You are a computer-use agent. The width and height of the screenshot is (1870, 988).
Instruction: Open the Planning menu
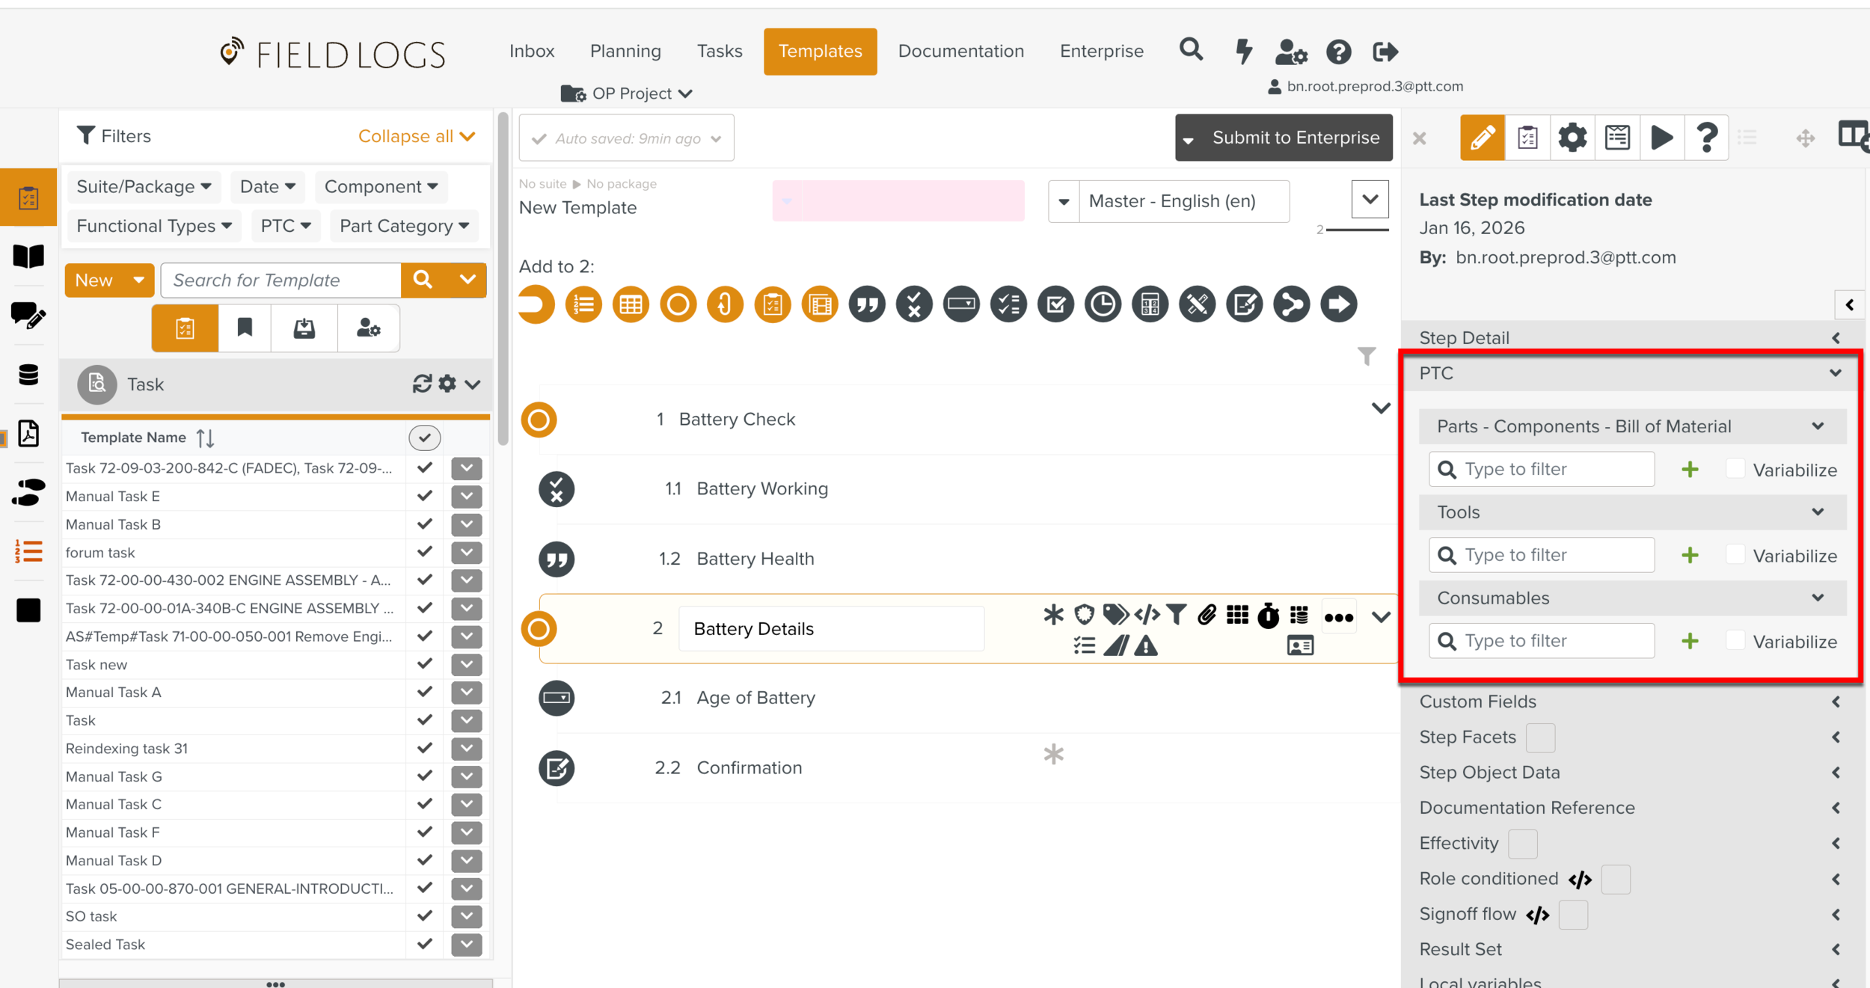625,52
